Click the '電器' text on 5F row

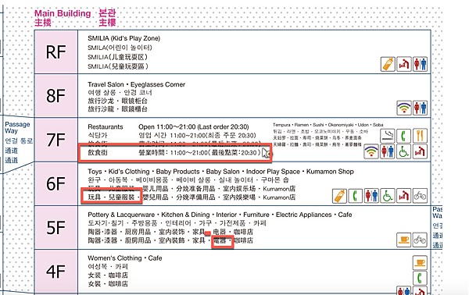coord(220,240)
